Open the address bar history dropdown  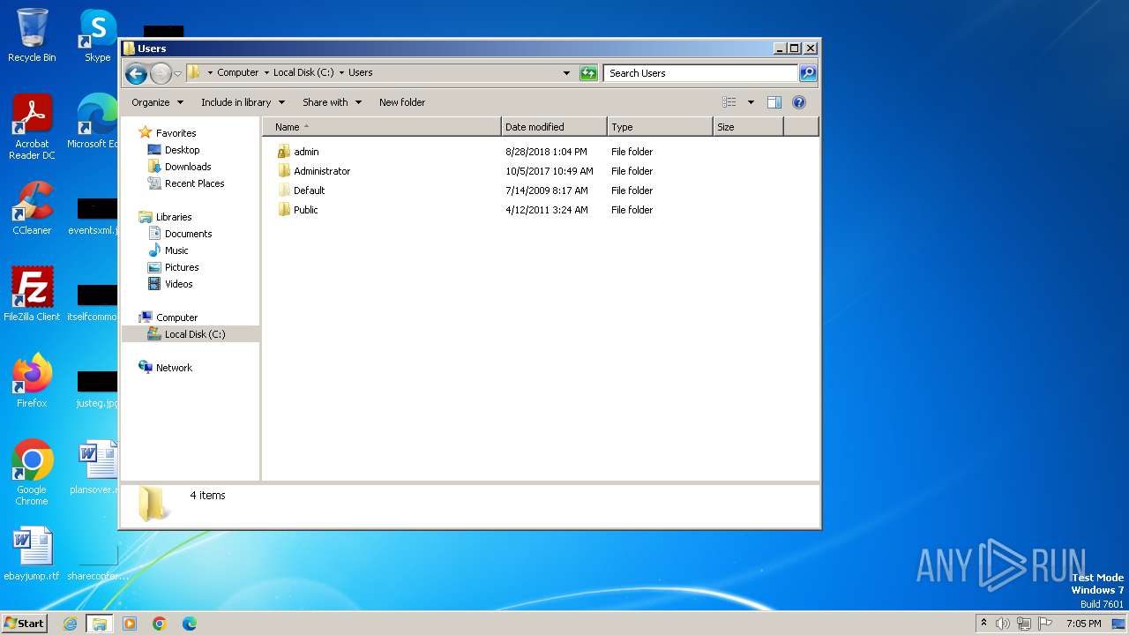point(566,73)
